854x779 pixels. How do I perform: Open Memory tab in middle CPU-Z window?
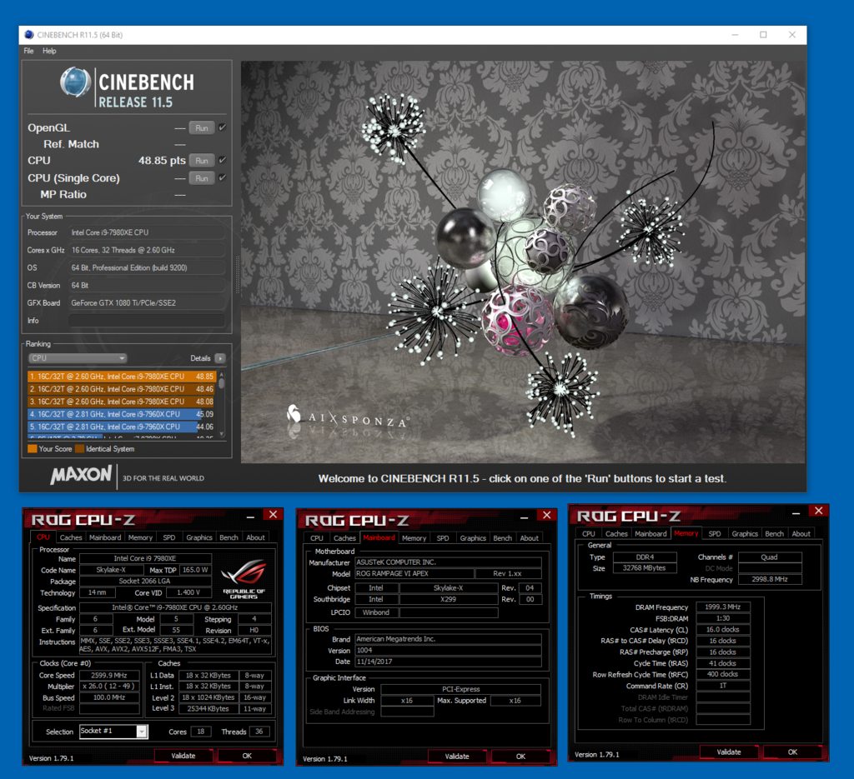point(414,538)
